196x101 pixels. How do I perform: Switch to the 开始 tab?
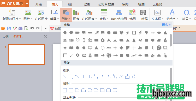click(x=39, y=4)
